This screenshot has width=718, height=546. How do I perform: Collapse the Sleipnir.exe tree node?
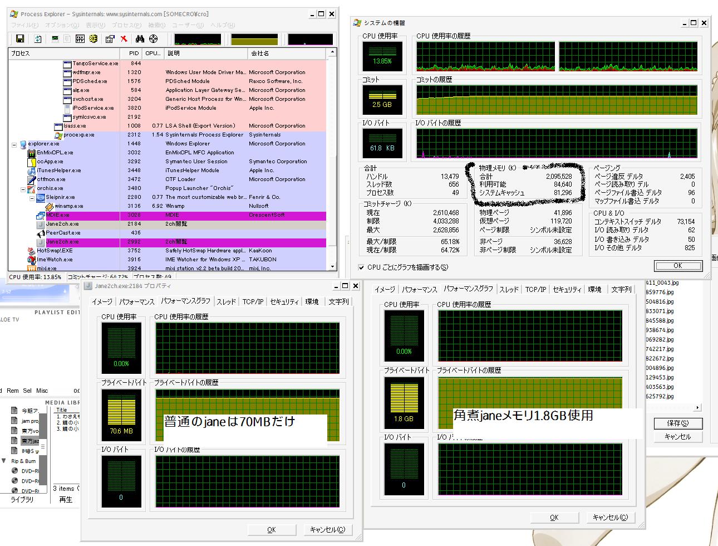(32, 197)
